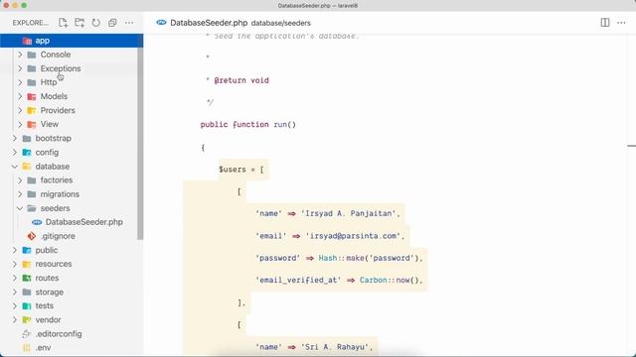This screenshot has height=357, width=636.
Task: Open editor more actions menu
Action: [x=621, y=23]
